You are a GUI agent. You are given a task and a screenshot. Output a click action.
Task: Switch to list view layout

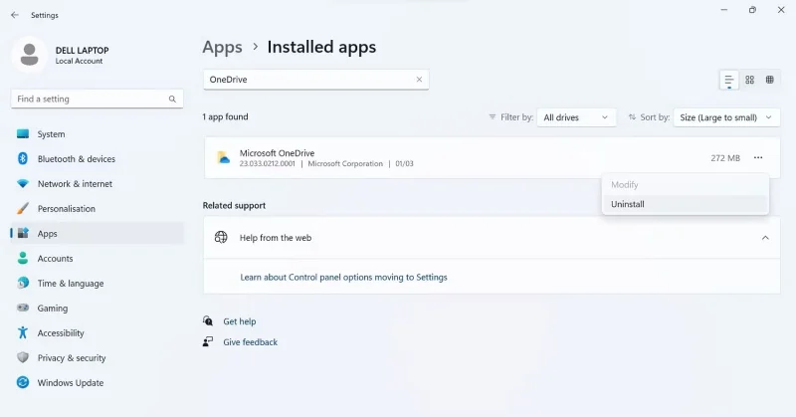point(729,80)
